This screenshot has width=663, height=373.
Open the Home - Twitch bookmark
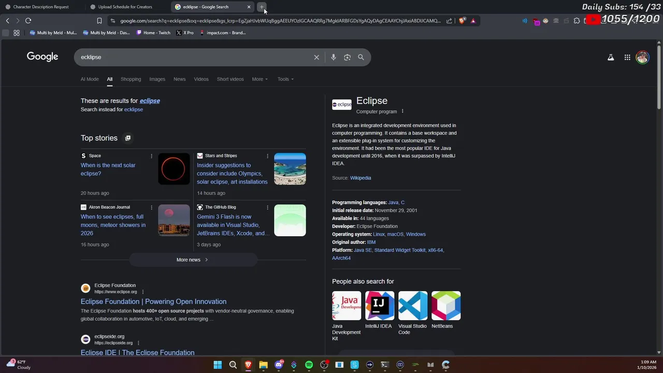(x=153, y=33)
